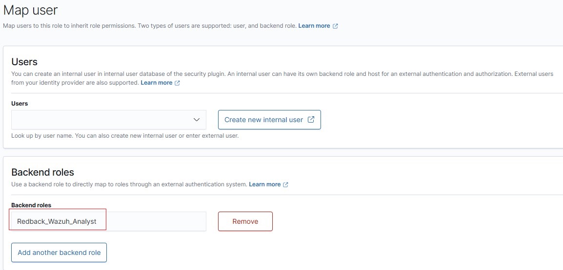The image size is (563, 270).
Task: Click 'Use a backend role to directly map' description
Action: coord(129,184)
